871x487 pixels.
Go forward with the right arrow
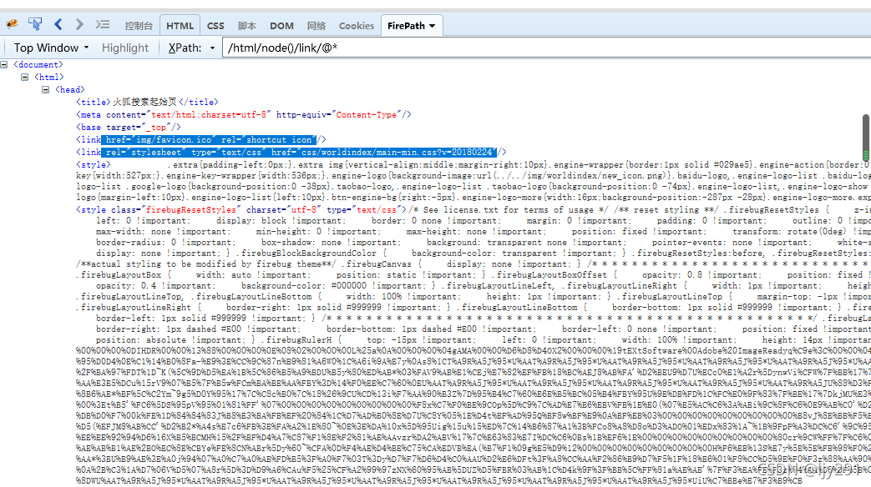pos(79,24)
